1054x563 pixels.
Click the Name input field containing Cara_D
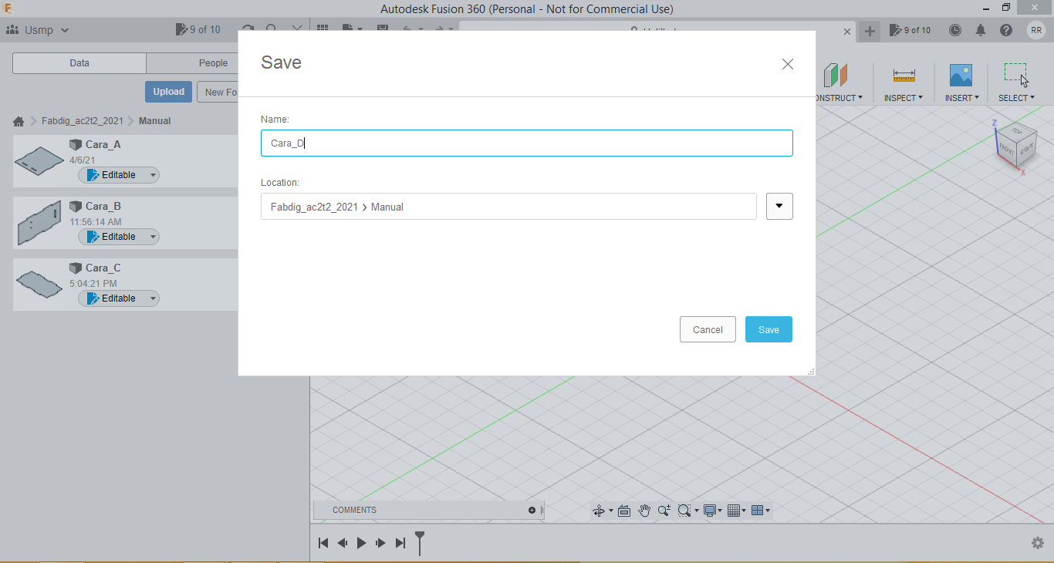[x=527, y=143]
